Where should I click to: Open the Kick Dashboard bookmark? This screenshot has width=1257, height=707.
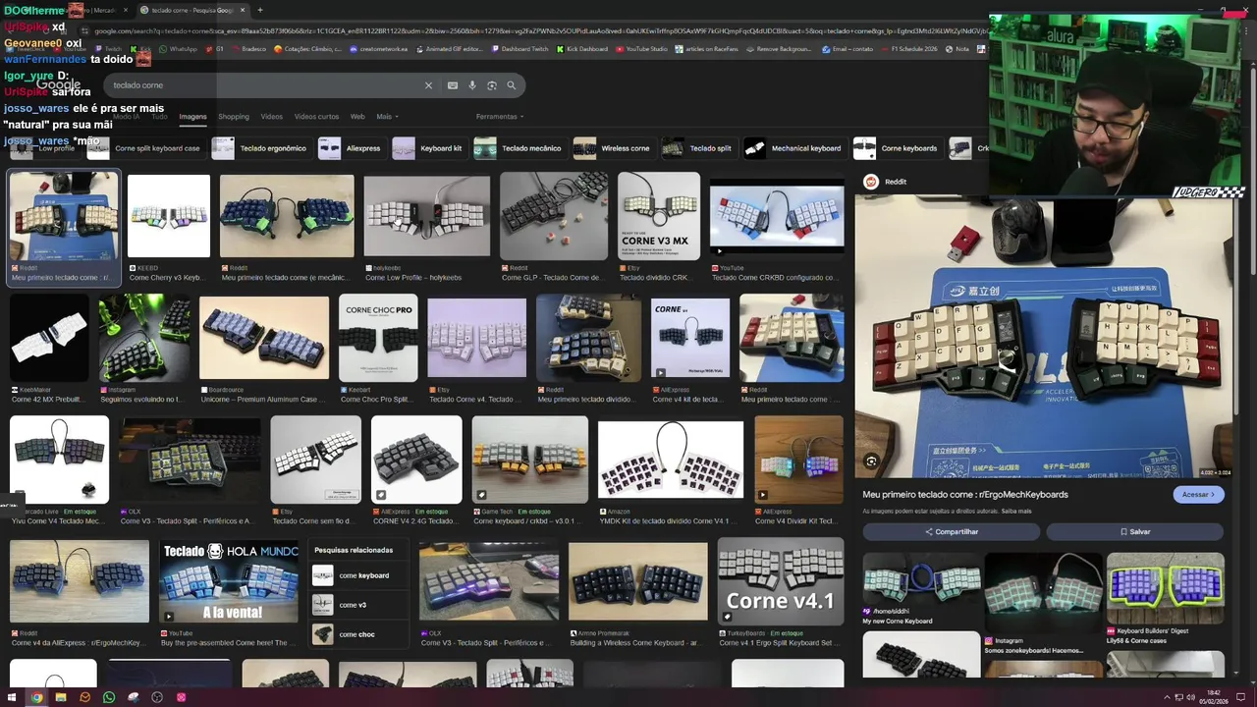pyautogui.click(x=582, y=49)
